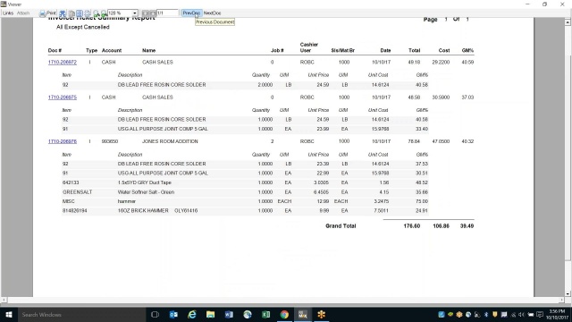This screenshot has width=572, height=322.
Task: Click the yellow security shield tray icon
Action: click(x=495, y=314)
